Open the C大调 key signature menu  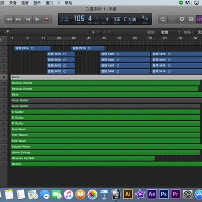point(130,19)
